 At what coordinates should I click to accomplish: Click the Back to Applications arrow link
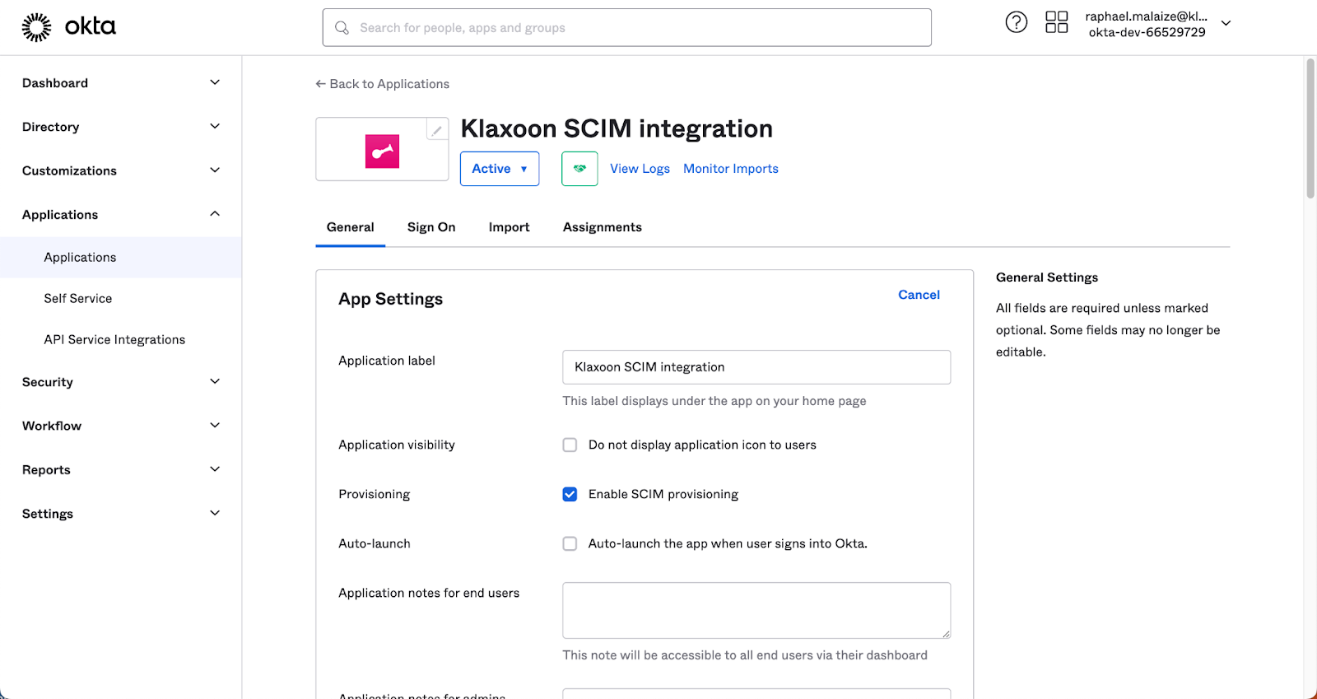(382, 84)
